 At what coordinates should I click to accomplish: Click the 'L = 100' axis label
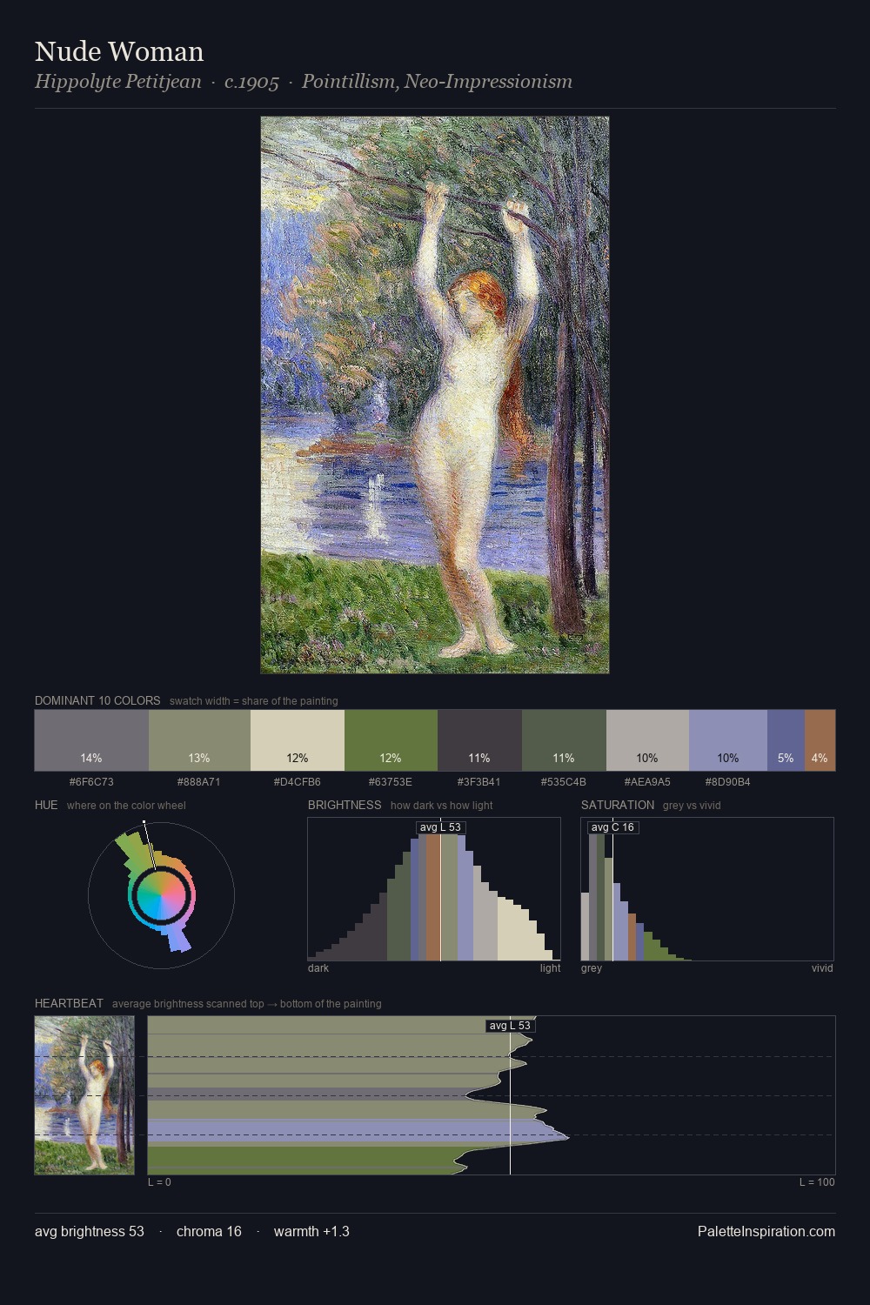pyautogui.click(x=817, y=1182)
